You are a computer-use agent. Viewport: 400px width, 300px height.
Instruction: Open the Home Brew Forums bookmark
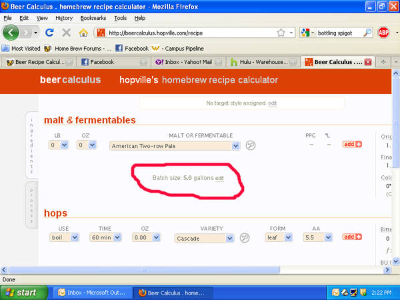pos(78,48)
